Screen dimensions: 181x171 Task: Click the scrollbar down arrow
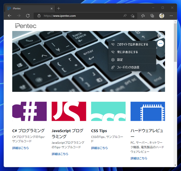click(x=175, y=165)
